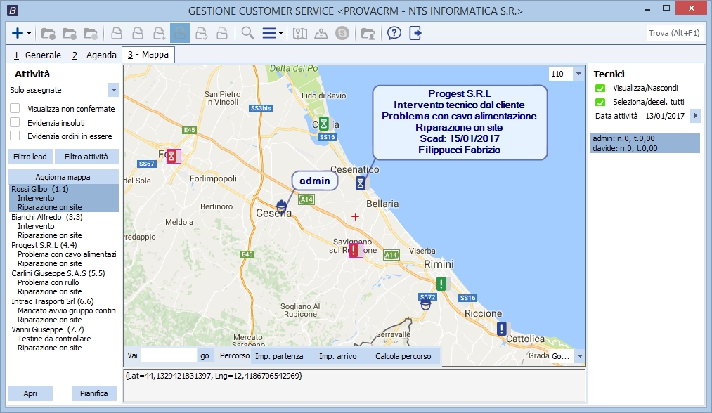This screenshot has width=712, height=413.
Task: Tick the Evidenzia insoluti checkbox
Action: click(x=15, y=122)
